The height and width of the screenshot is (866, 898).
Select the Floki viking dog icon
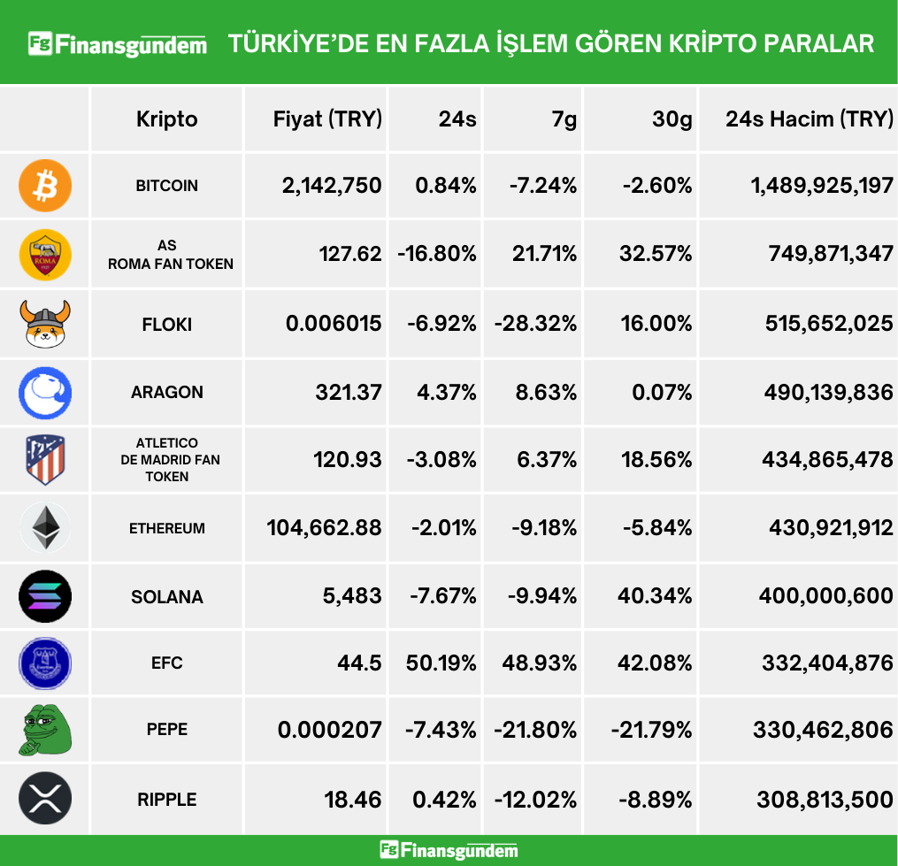coord(45,324)
